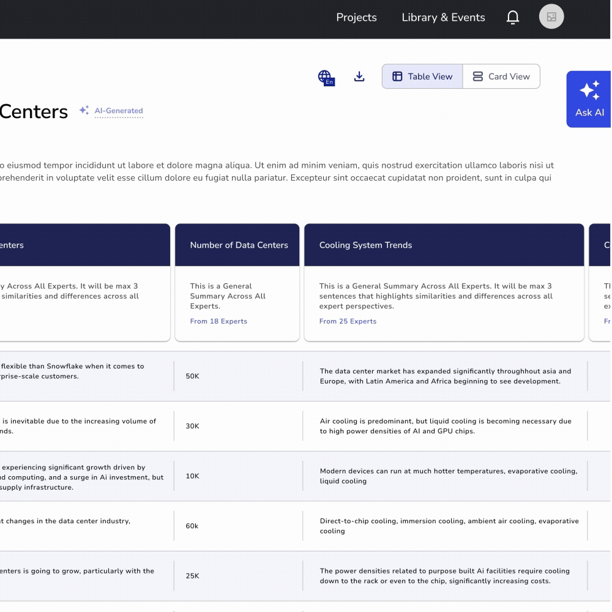Open the AI-Generated label link
Image resolution: width=612 pixels, height=612 pixels.
(119, 111)
